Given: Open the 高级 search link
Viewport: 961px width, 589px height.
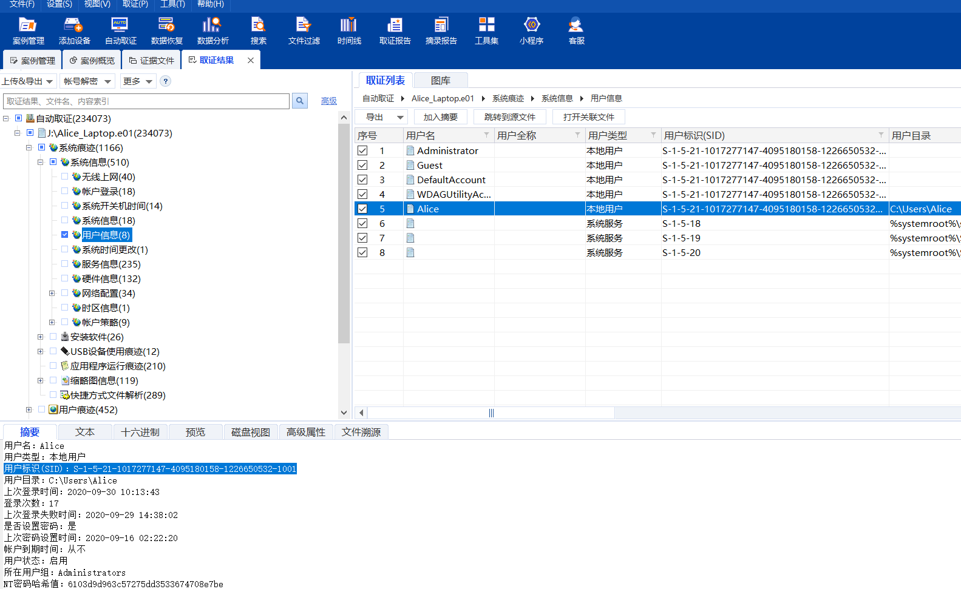Looking at the screenshot, I should coord(329,101).
